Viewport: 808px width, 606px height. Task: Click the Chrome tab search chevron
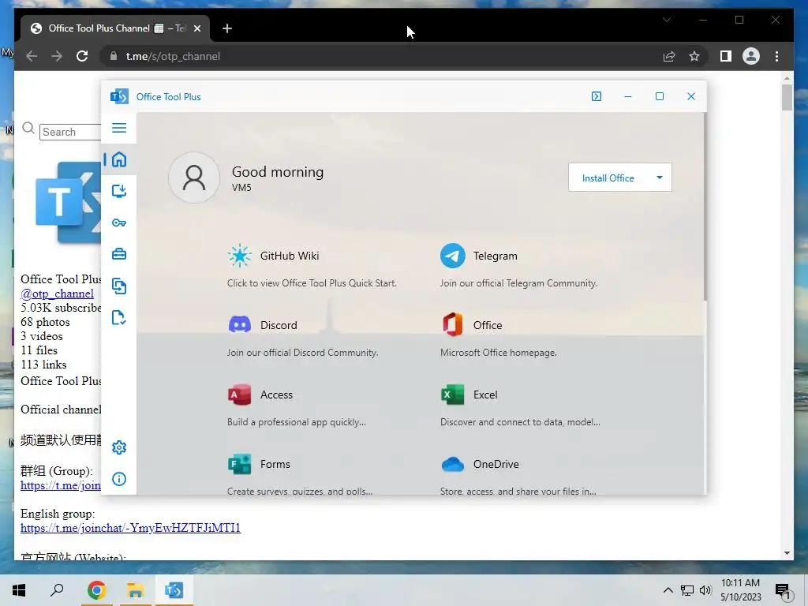666,20
